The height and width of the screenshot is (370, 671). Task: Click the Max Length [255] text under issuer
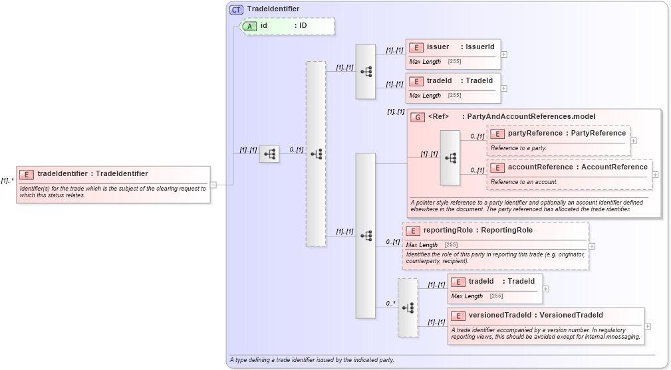435,62
